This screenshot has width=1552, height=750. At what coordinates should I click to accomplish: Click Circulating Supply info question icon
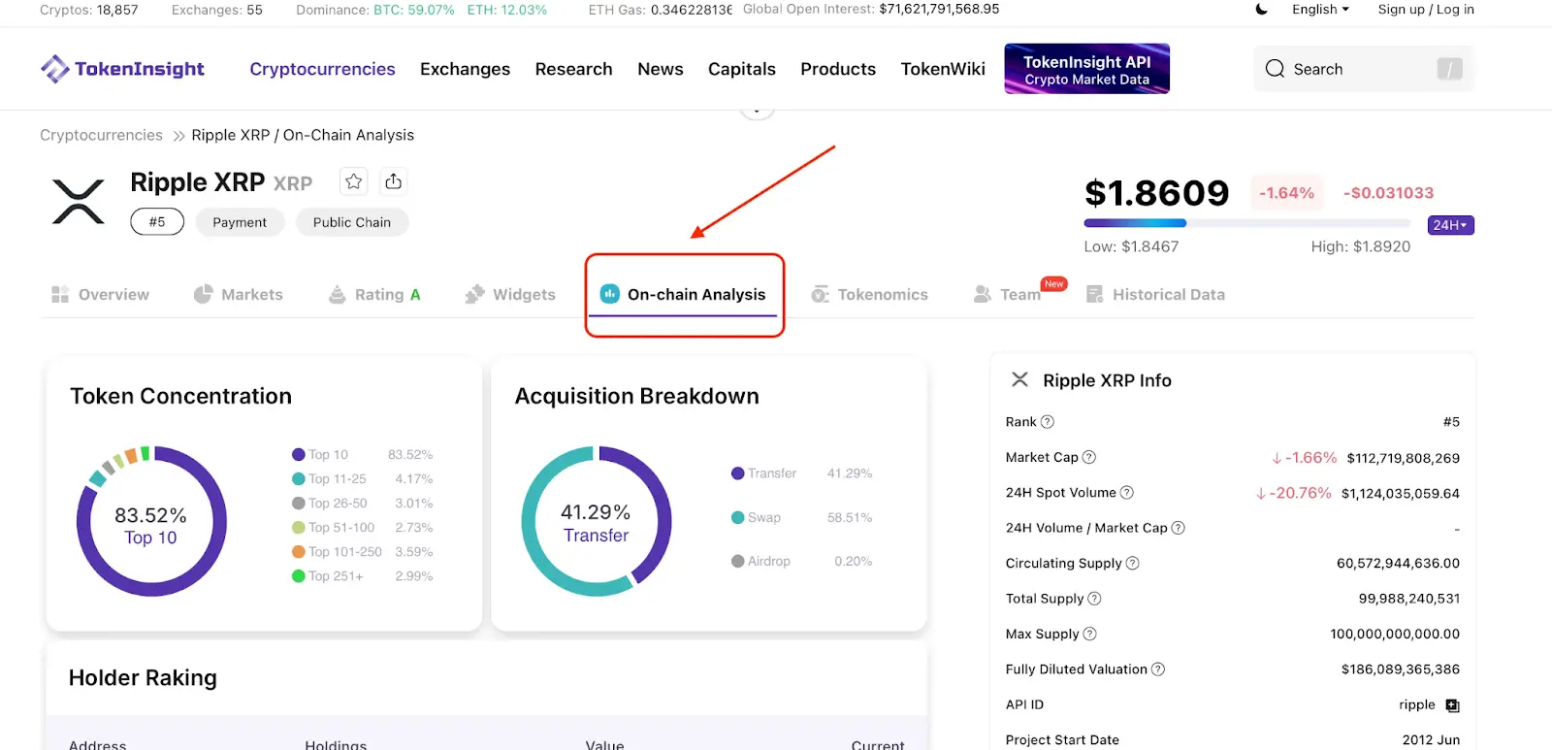[1132, 564]
